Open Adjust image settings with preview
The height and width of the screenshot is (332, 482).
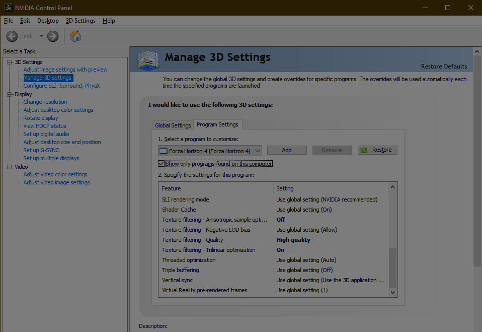[x=65, y=70]
